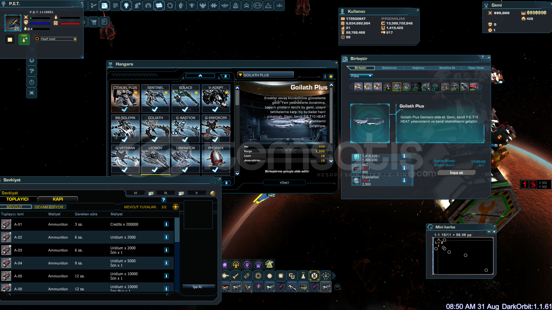
Task: Show next recipes with right arrow
Action: 481,87
